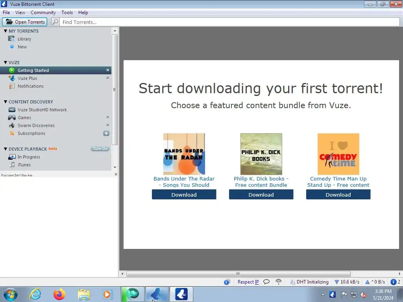Select the New torrents blue dot icon
This screenshot has width=403, height=302.
pos(12,47)
